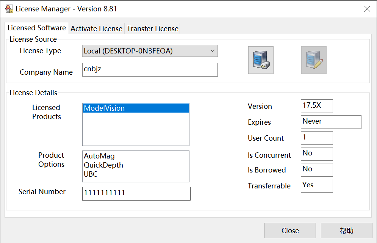Click the server edit pencil icon button

[314, 60]
